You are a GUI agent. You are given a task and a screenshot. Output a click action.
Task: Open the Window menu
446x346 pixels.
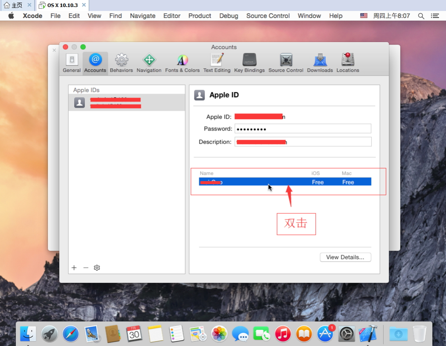(x=309, y=16)
